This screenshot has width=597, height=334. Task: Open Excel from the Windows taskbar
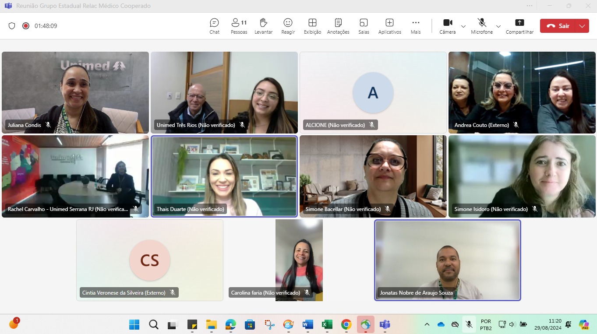tap(327, 324)
